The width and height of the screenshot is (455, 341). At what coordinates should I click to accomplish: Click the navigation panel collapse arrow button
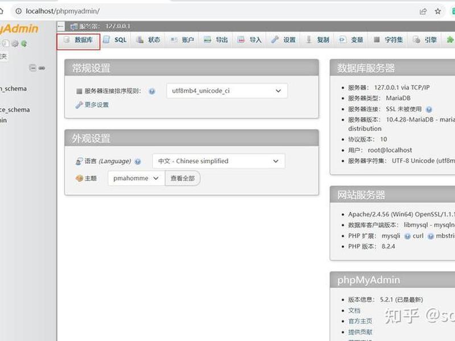[x=61, y=26]
